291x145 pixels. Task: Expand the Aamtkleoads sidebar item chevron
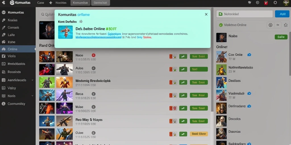tap(32, 80)
